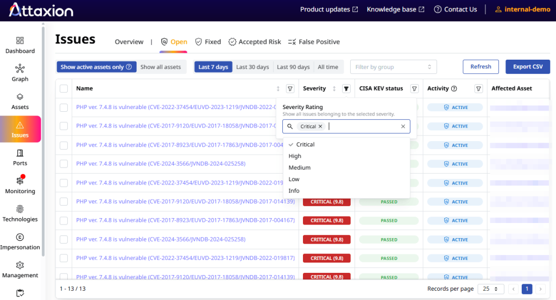Choose Medium in the severity list
556x300 pixels.
(x=346, y=168)
